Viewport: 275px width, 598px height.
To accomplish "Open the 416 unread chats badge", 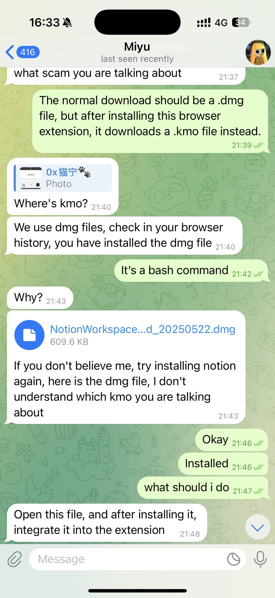I will click(28, 52).
